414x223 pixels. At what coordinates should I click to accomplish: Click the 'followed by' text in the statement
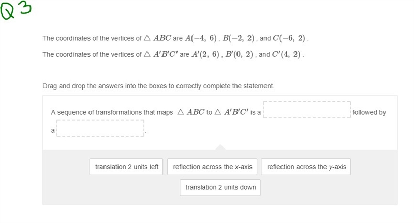pyautogui.click(x=369, y=112)
